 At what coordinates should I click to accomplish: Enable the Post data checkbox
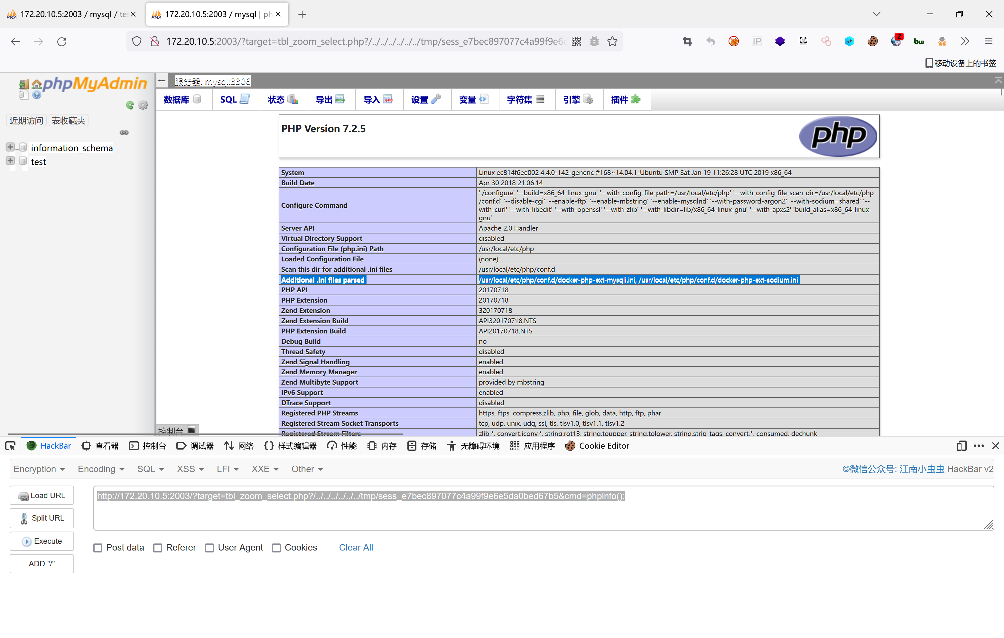(98, 548)
